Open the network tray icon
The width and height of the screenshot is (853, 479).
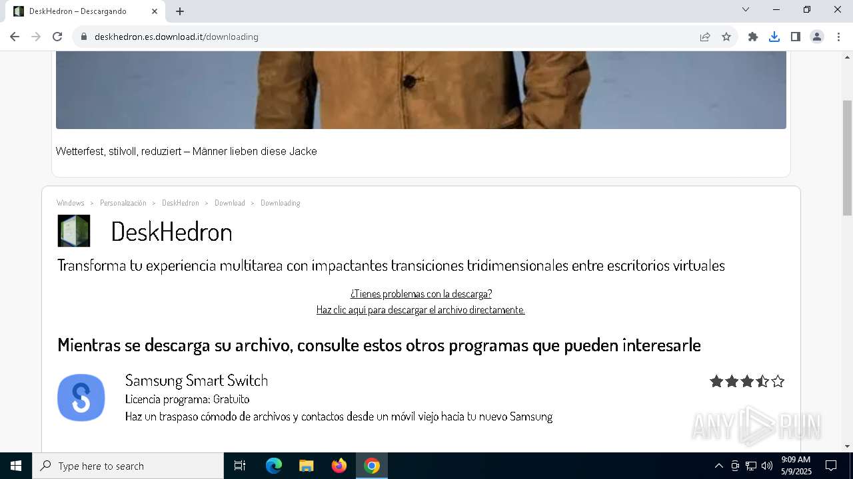click(x=751, y=466)
